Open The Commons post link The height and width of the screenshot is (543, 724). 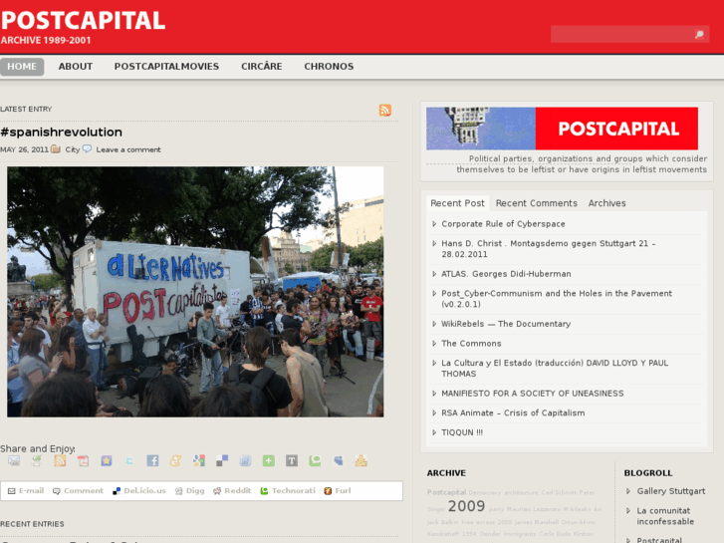tap(471, 344)
